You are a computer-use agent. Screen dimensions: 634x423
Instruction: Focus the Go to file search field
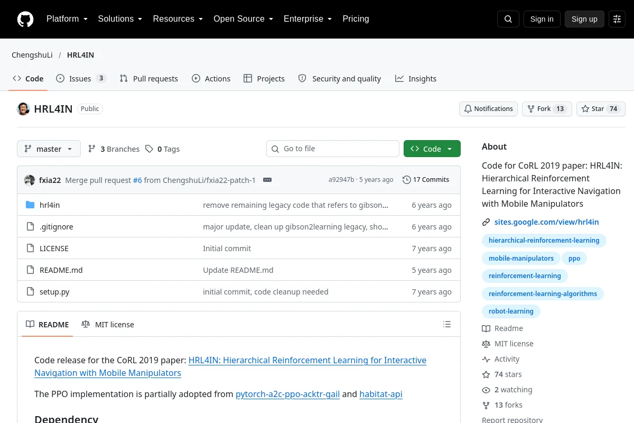point(333,149)
